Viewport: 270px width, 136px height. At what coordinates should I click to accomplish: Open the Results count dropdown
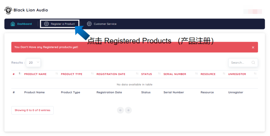click(x=33, y=63)
